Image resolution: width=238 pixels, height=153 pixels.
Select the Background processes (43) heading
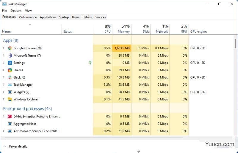pos(28,109)
